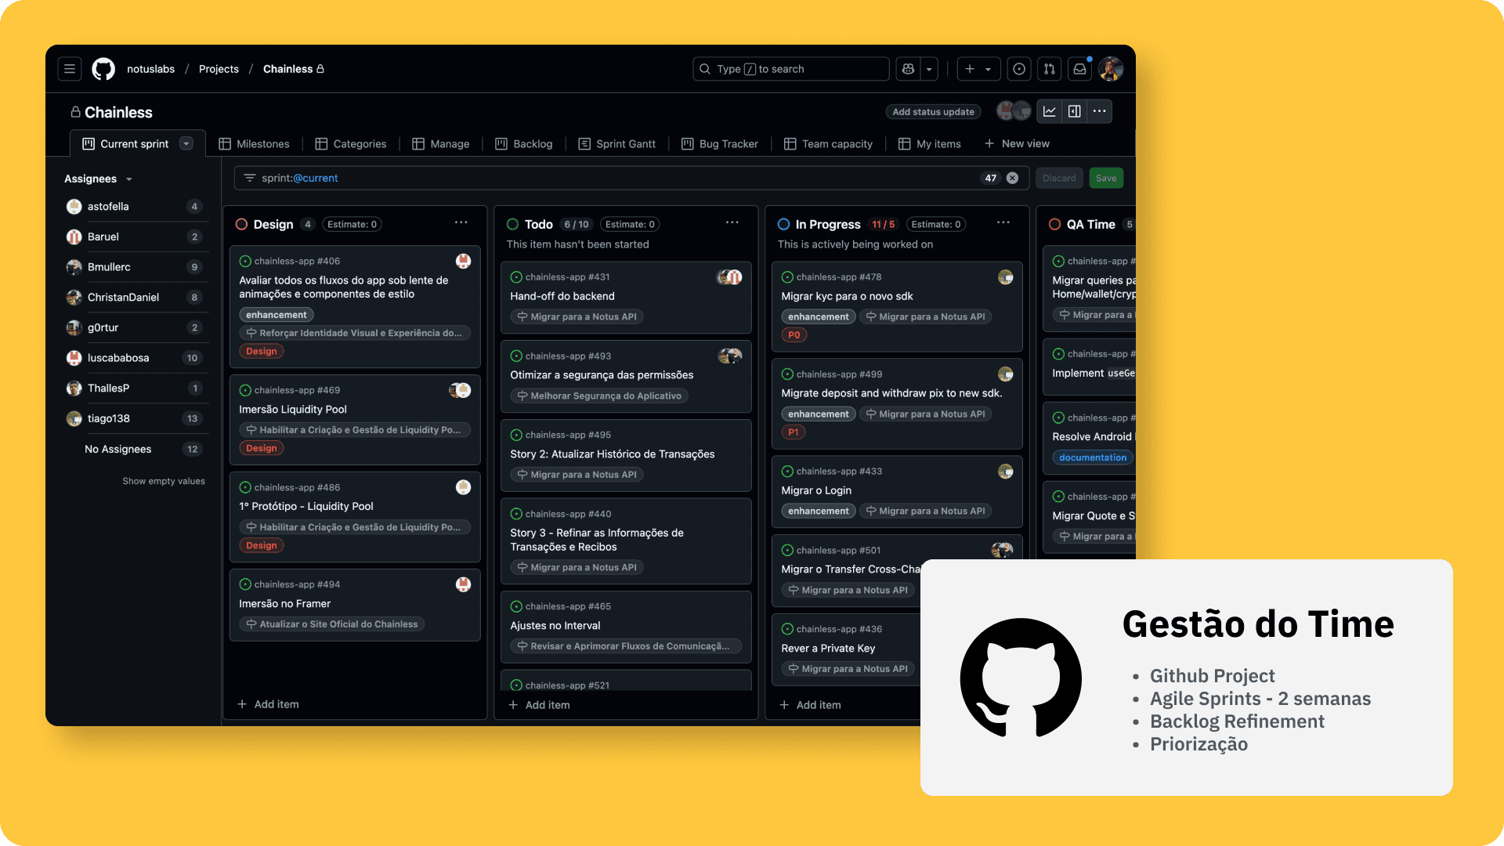The width and height of the screenshot is (1504, 846).
Task: Click New view to add a view
Action: tap(1017, 144)
